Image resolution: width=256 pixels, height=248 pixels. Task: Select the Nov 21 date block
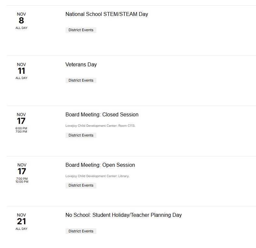[x=21, y=222]
